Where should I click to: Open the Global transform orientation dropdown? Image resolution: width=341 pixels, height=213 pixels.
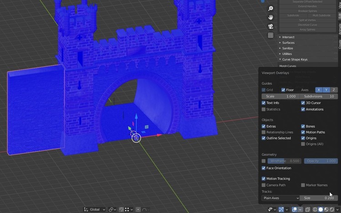pyautogui.click(x=95, y=209)
